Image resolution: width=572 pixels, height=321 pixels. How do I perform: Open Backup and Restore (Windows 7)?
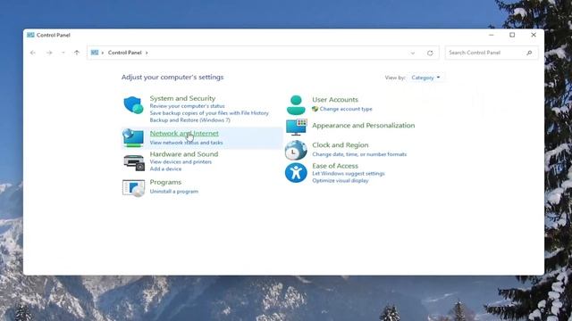tap(189, 119)
